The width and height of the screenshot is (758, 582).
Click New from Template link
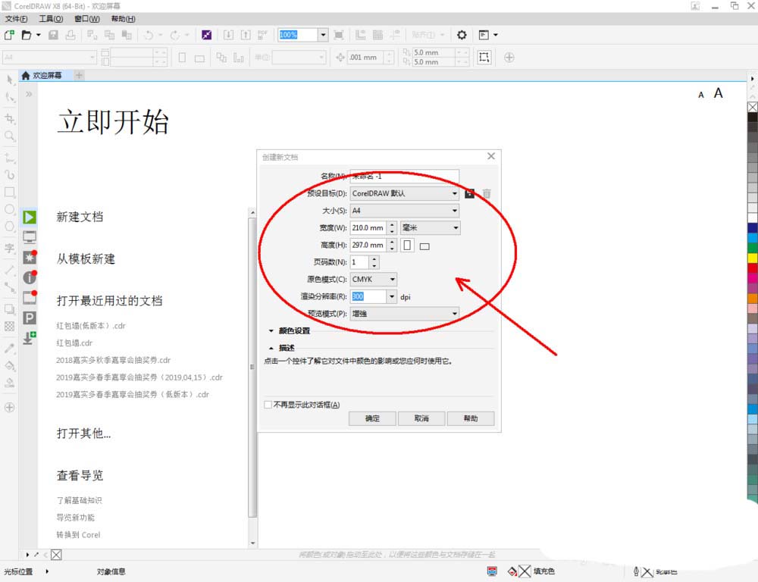pyautogui.click(x=86, y=259)
